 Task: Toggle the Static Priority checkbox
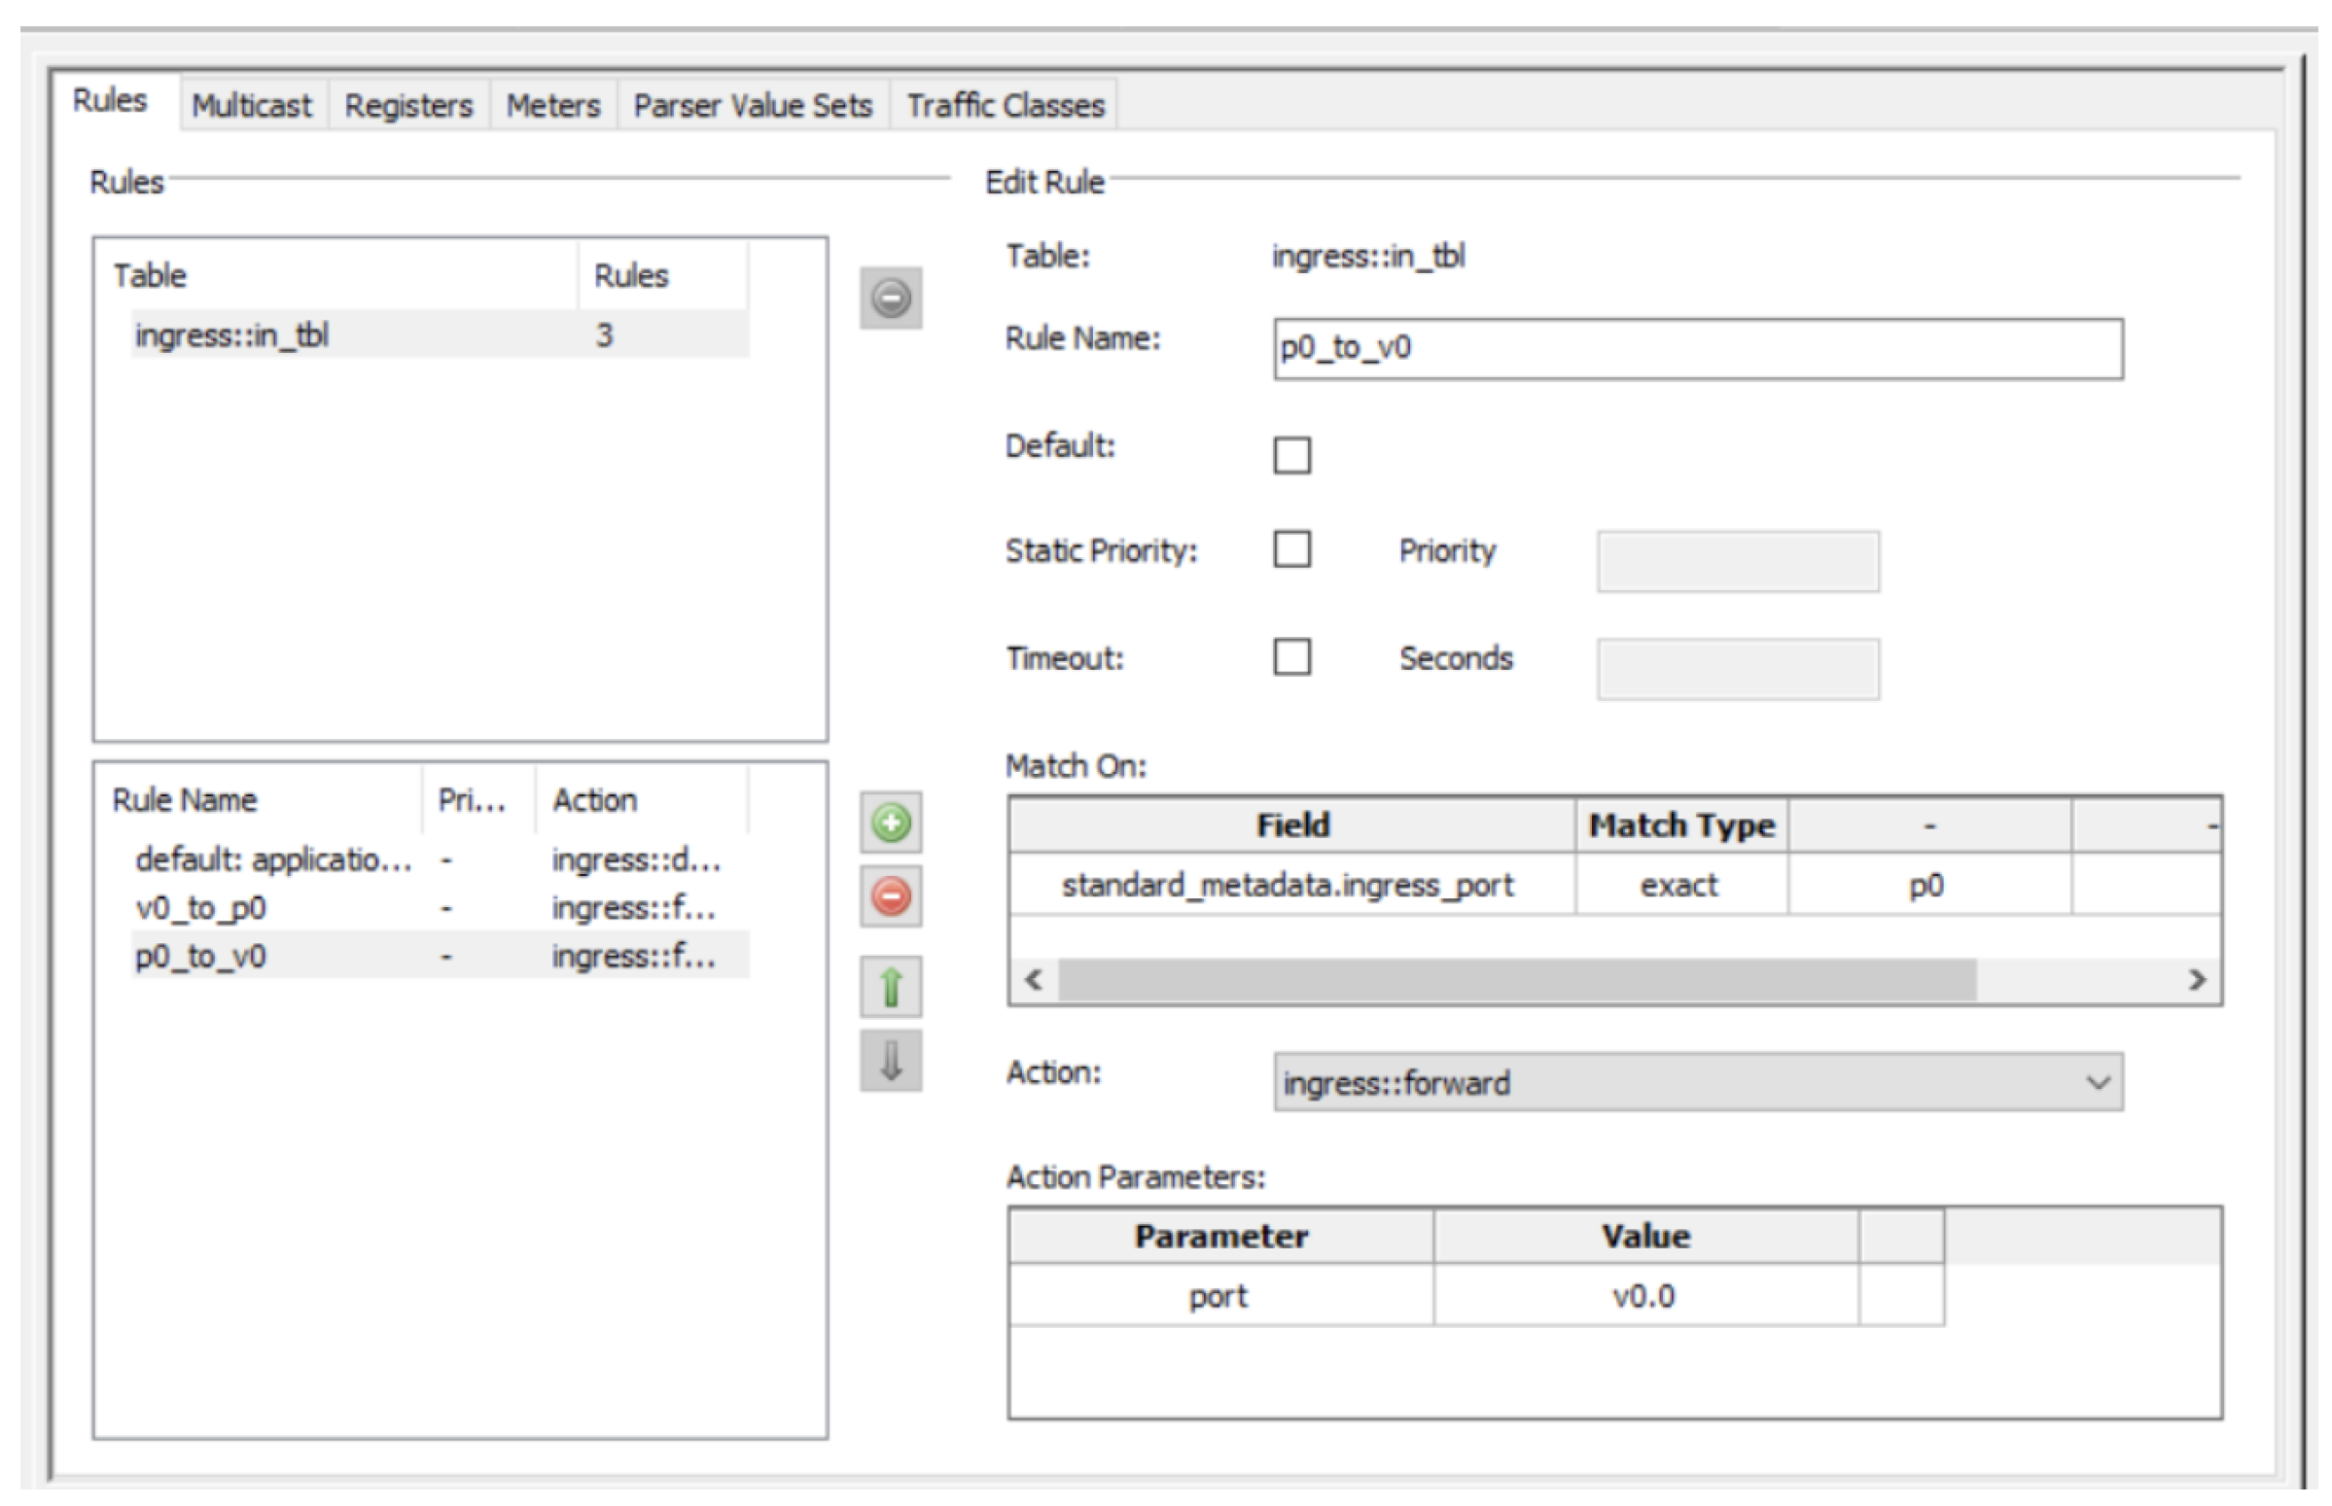click(x=1291, y=549)
